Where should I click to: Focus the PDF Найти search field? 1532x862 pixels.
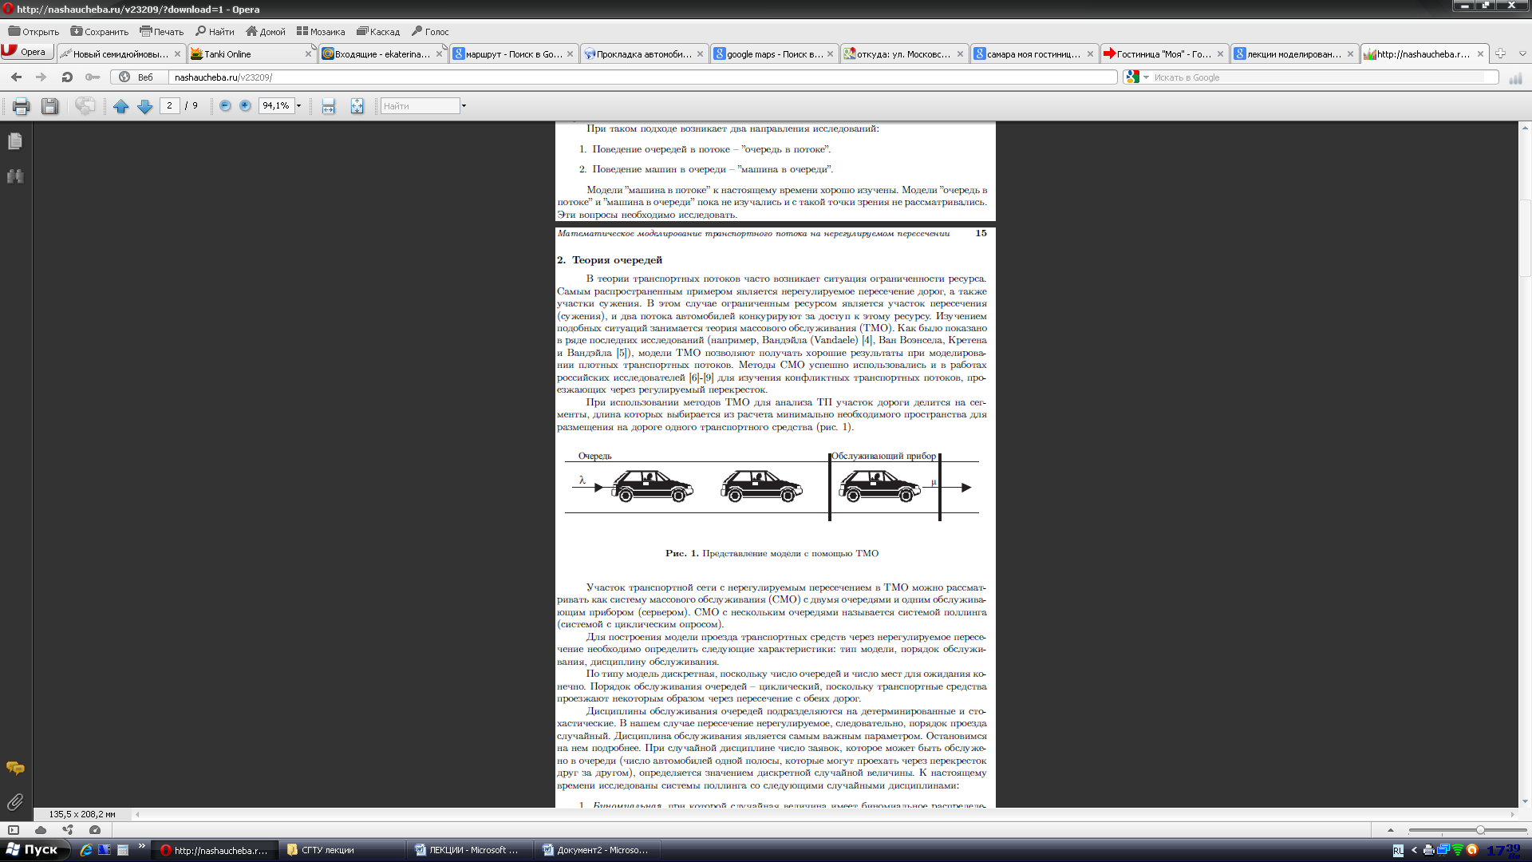tap(420, 106)
